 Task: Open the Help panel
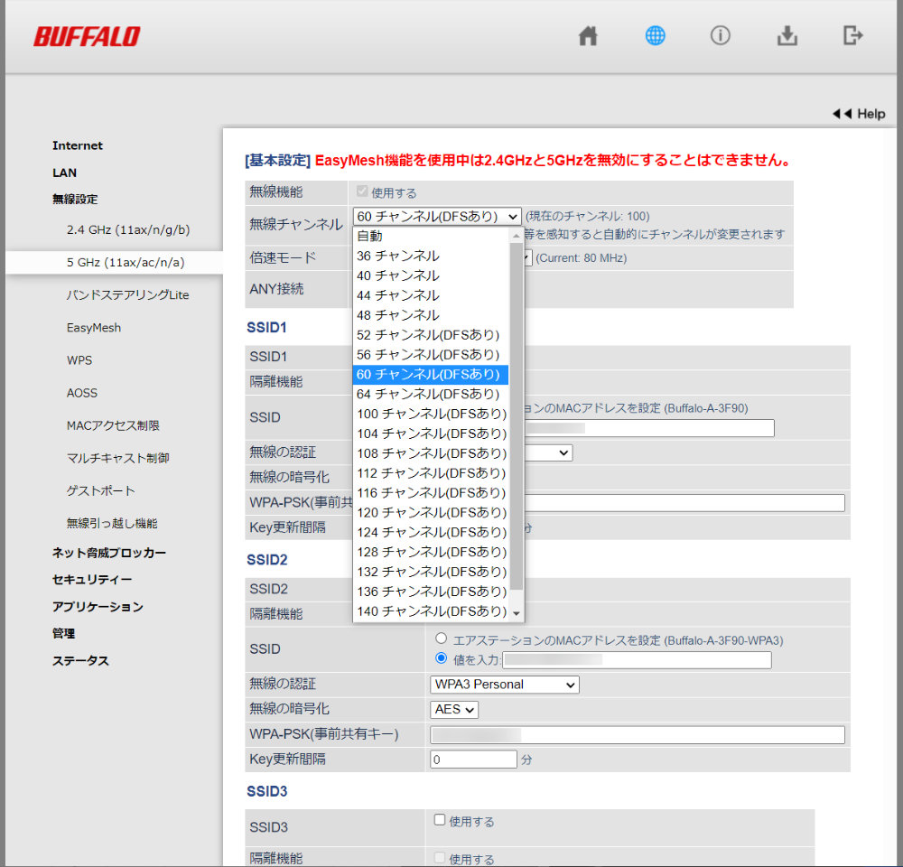[x=859, y=114]
